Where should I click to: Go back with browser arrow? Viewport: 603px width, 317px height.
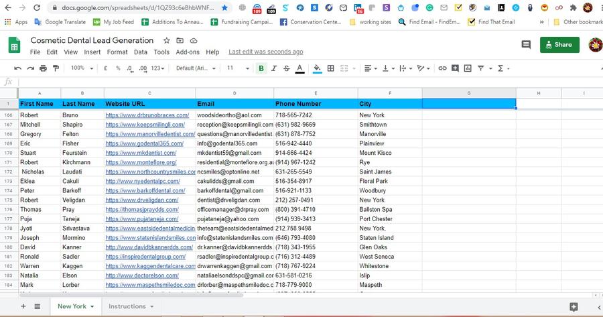[8, 7]
